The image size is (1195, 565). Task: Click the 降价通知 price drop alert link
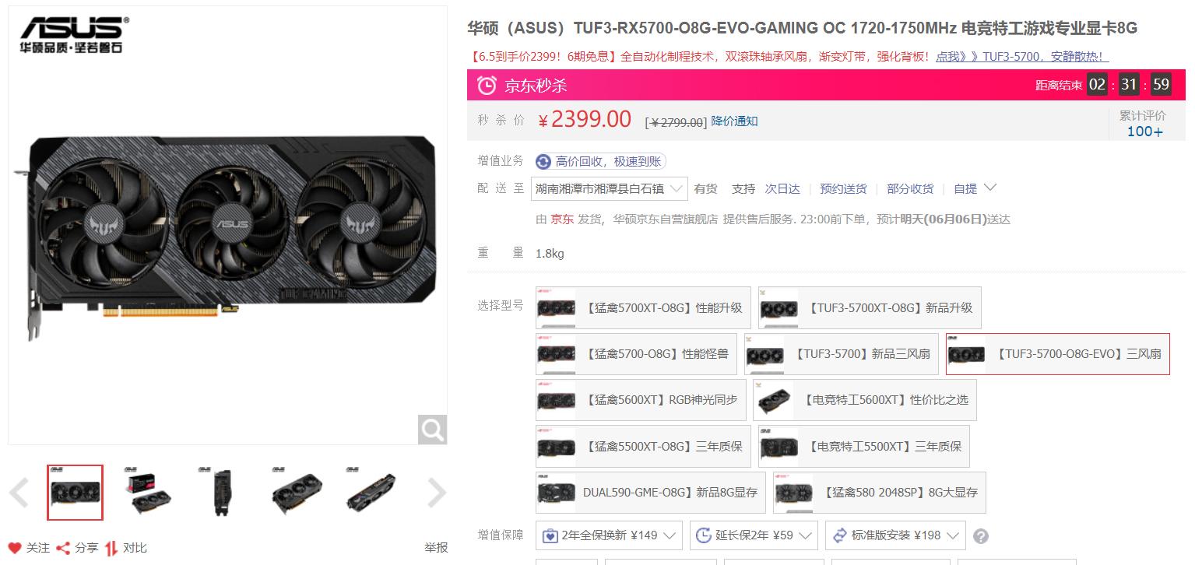(734, 121)
